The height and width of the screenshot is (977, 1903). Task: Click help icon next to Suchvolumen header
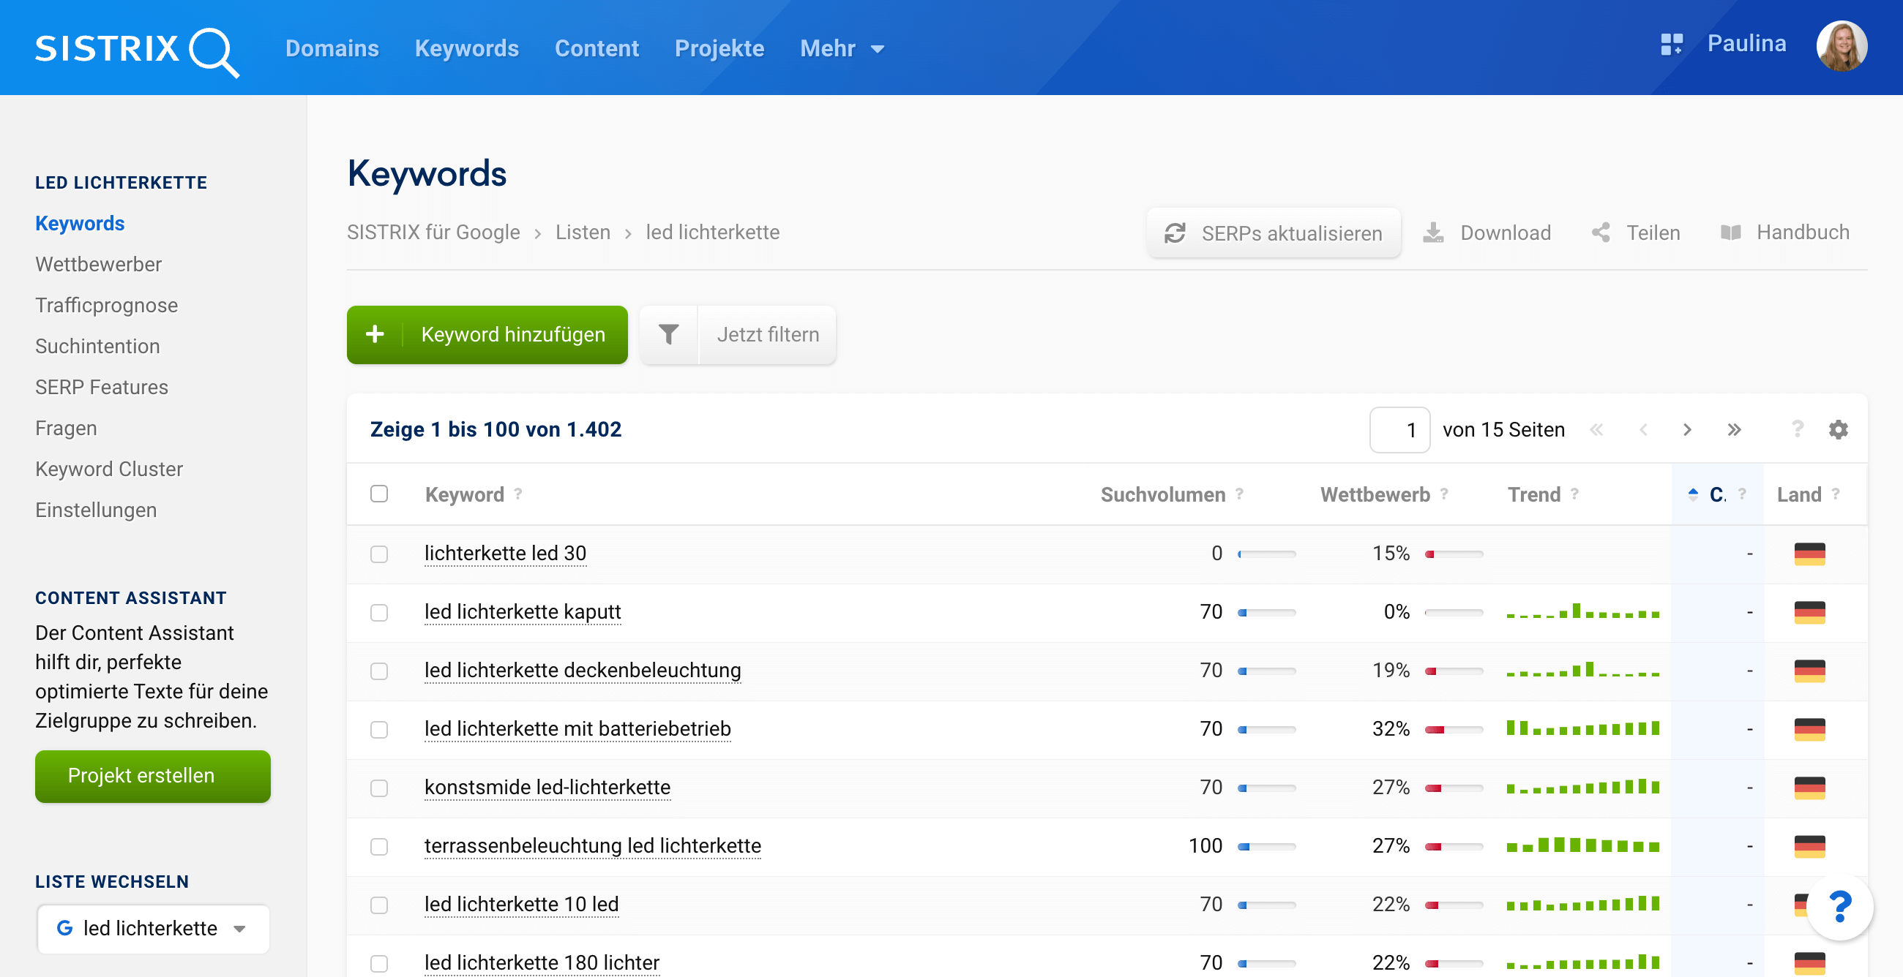(1239, 494)
